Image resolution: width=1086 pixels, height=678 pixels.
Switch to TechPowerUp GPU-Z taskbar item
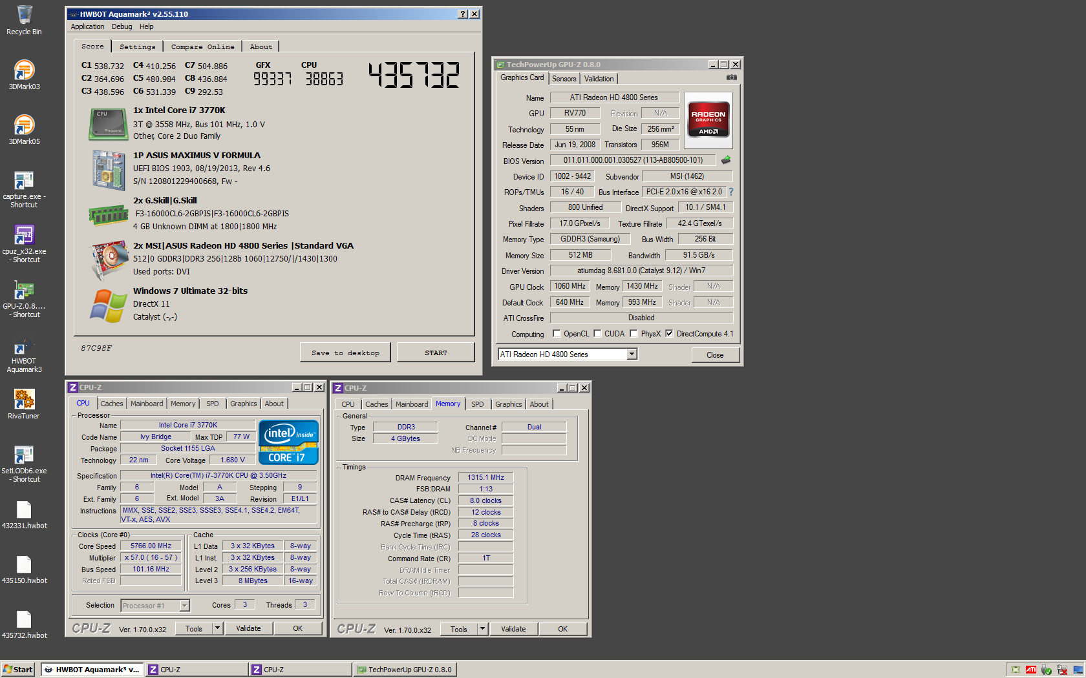tap(405, 670)
